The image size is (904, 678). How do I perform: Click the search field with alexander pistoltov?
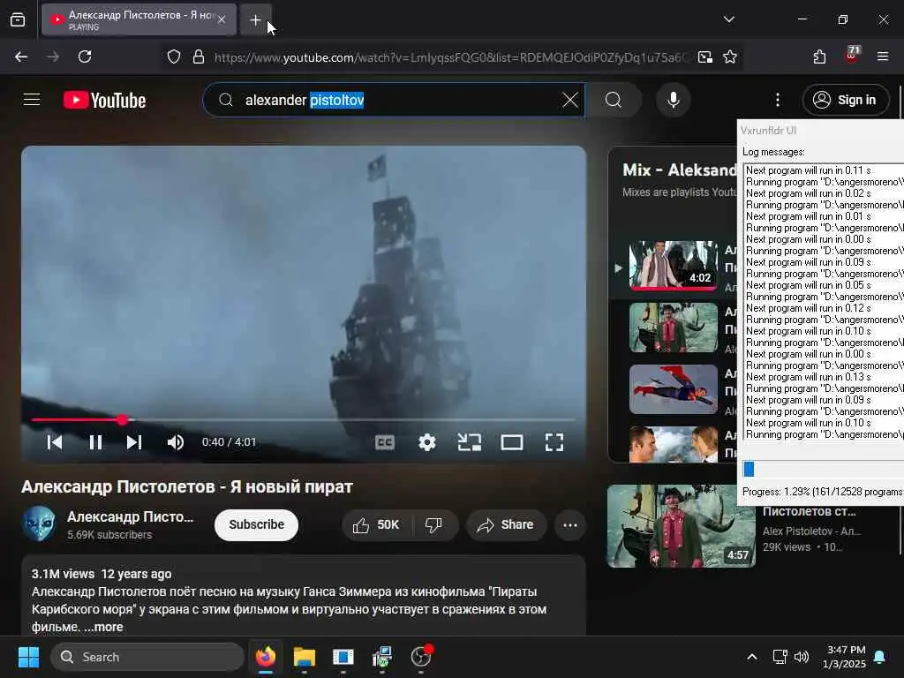point(394,101)
